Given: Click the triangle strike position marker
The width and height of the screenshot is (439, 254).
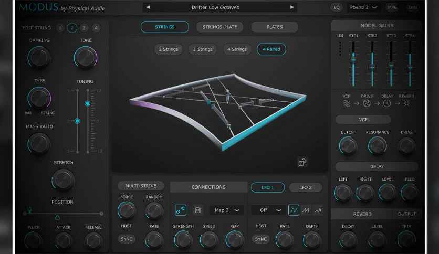Looking at the screenshot, I should [57, 217].
